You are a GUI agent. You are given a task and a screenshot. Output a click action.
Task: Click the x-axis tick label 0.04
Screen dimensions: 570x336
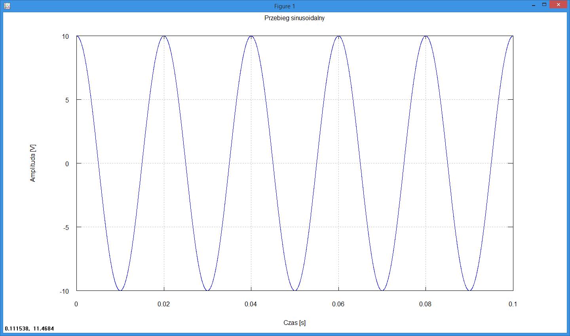tap(251, 304)
